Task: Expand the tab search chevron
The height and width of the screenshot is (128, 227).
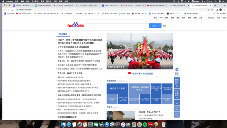Action: (x=224, y=5)
